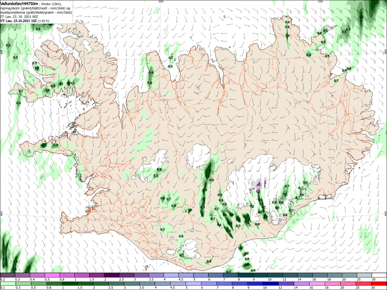Pick the pale green 0.1 swatch in rain scale
Screen dimensions: 387x290
8,284
